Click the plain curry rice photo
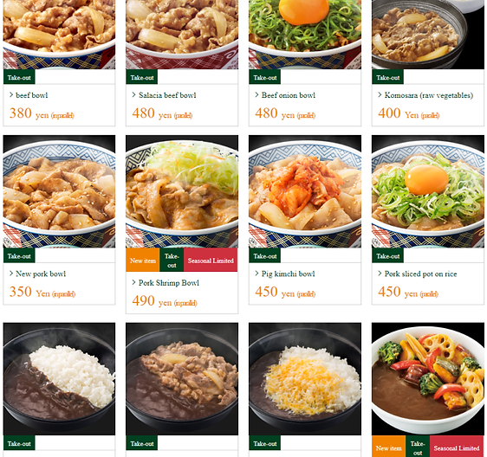 click(x=59, y=379)
